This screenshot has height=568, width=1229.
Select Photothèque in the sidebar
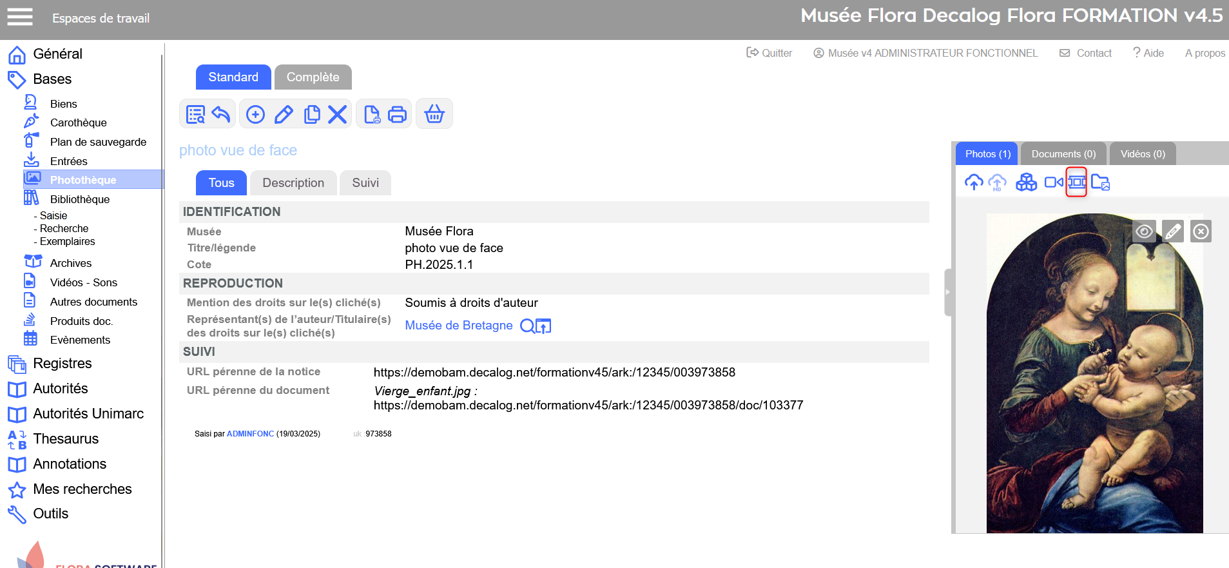pyautogui.click(x=93, y=180)
